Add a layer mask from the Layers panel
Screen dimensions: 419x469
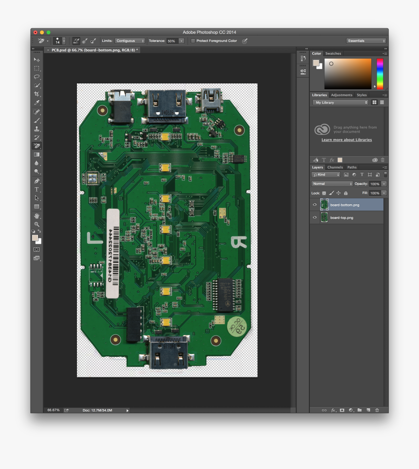point(343,410)
